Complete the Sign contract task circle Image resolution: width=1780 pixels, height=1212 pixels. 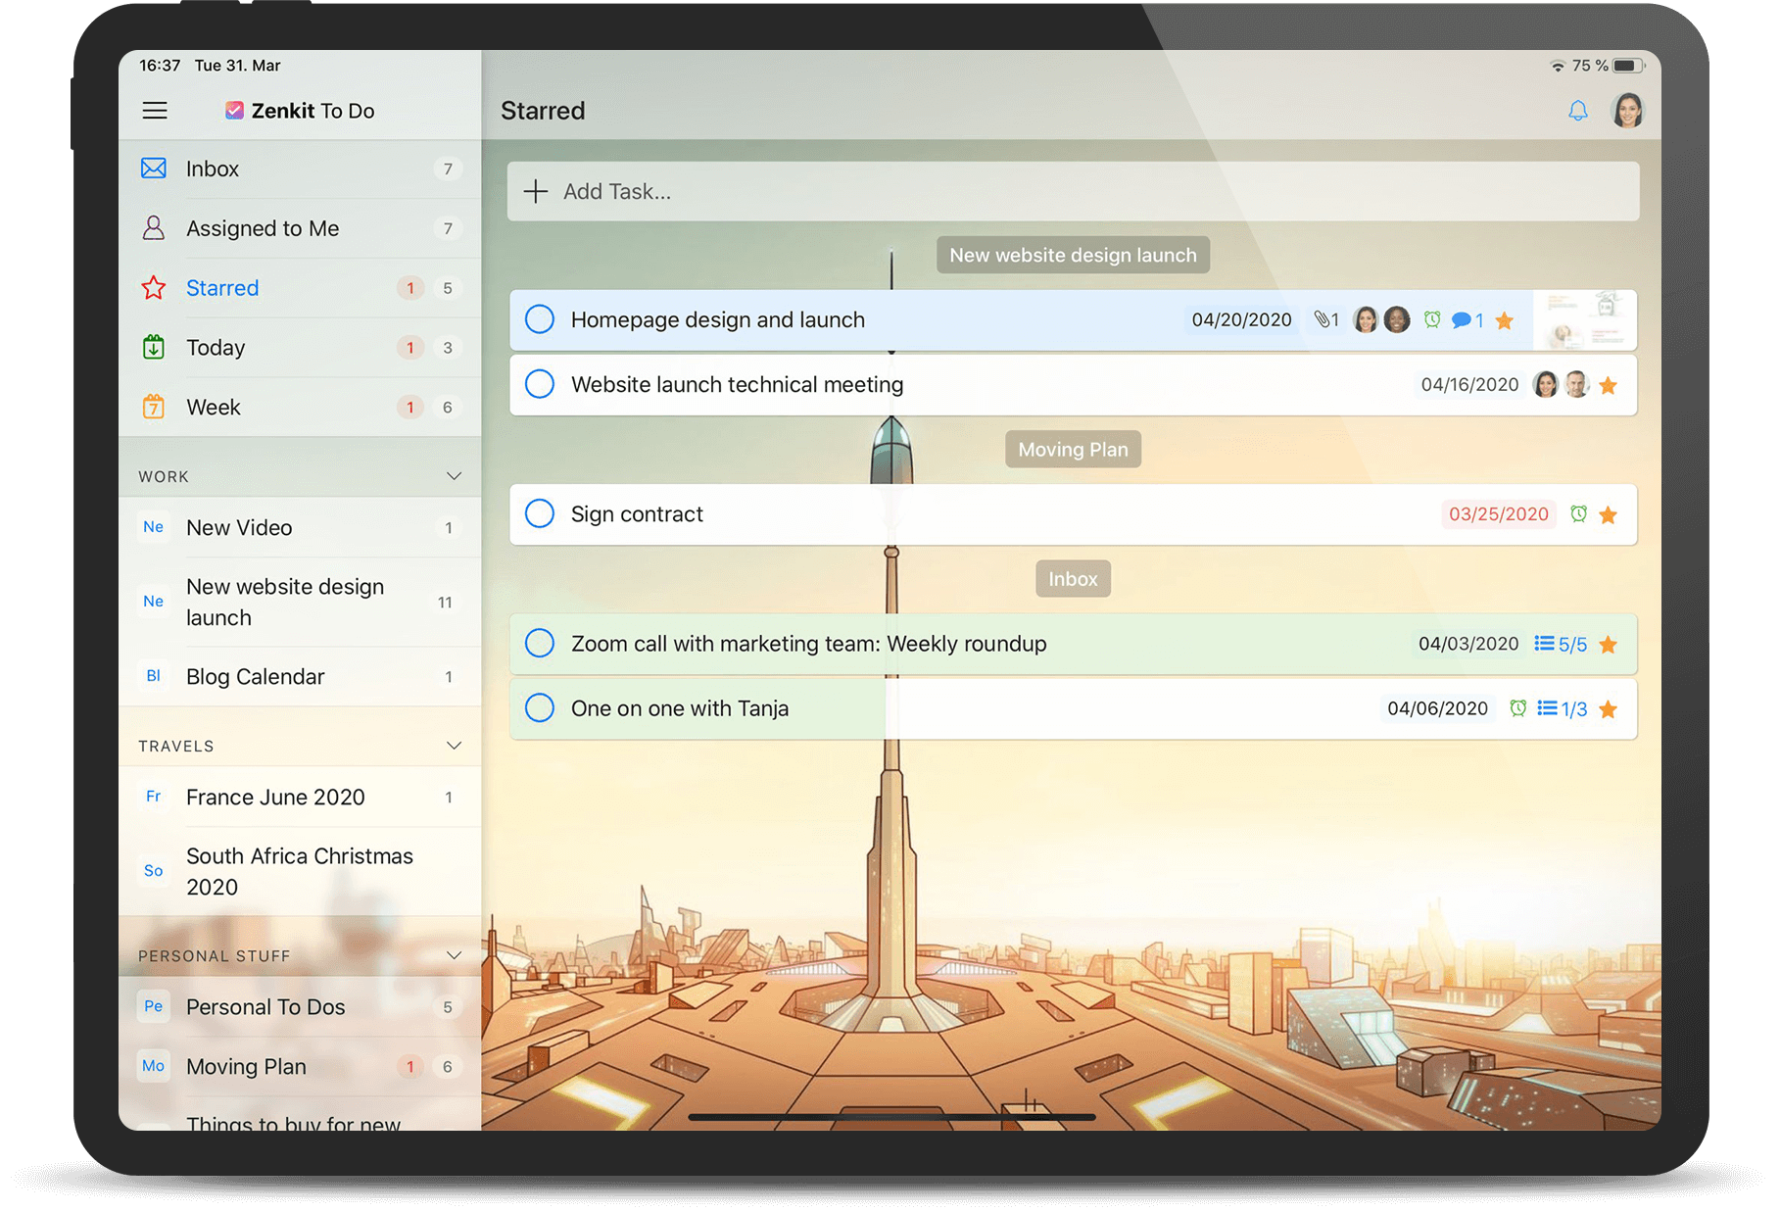tap(540, 513)
